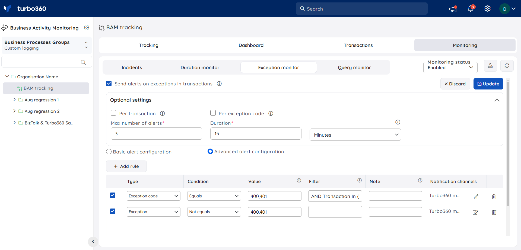521x250 pixels.
Task: Open the Equals condition dropdown
Action: click(214, 196)
